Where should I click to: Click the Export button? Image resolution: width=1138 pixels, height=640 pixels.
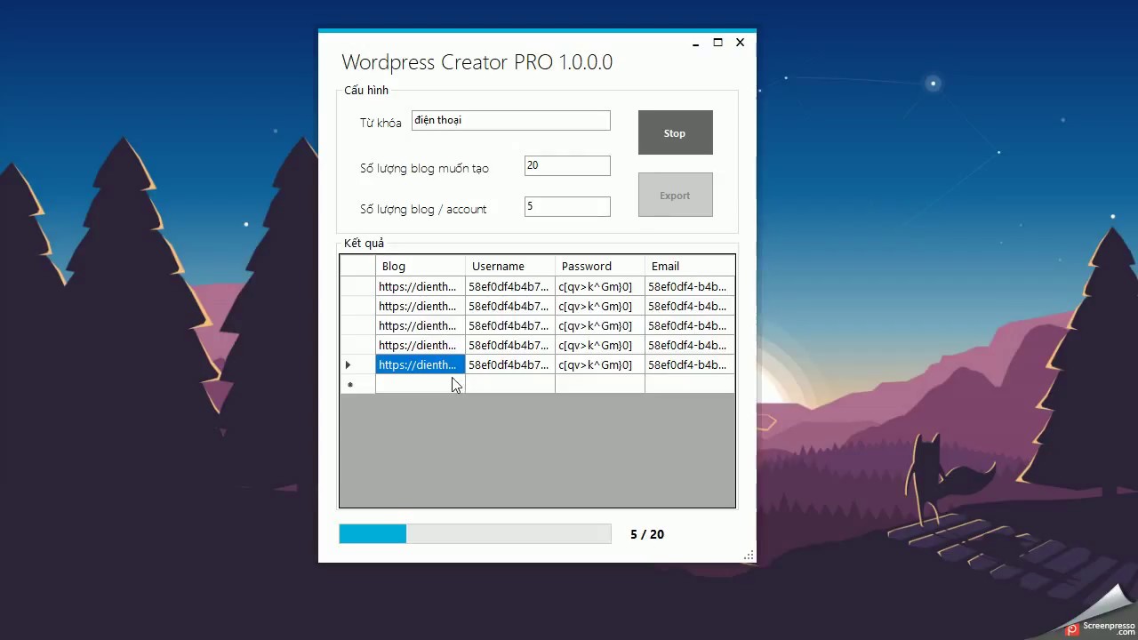coord(675,195)
